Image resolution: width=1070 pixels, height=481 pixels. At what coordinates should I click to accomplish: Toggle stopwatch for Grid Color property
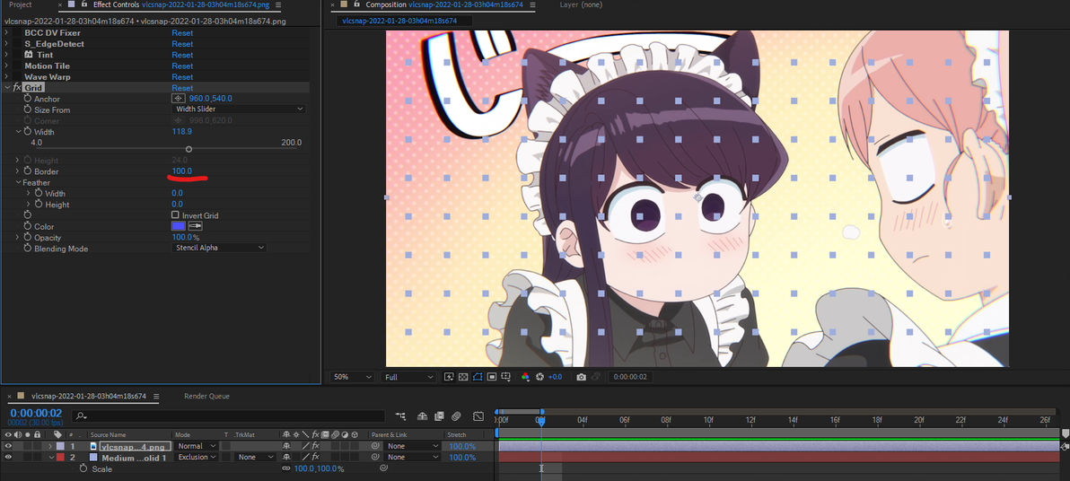pyautogui.click(x=28, y=226)
